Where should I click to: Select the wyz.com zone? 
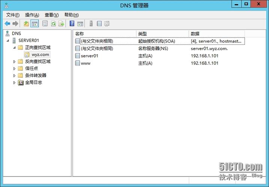click(x=40, y=55)
